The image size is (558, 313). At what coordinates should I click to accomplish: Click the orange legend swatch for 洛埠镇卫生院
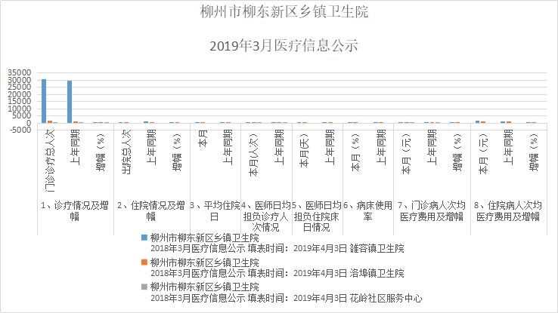tap(144, 262)
